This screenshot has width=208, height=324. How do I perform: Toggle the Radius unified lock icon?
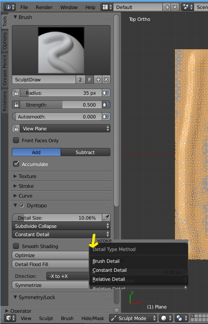pyautogui.click(x=16, y=93)
